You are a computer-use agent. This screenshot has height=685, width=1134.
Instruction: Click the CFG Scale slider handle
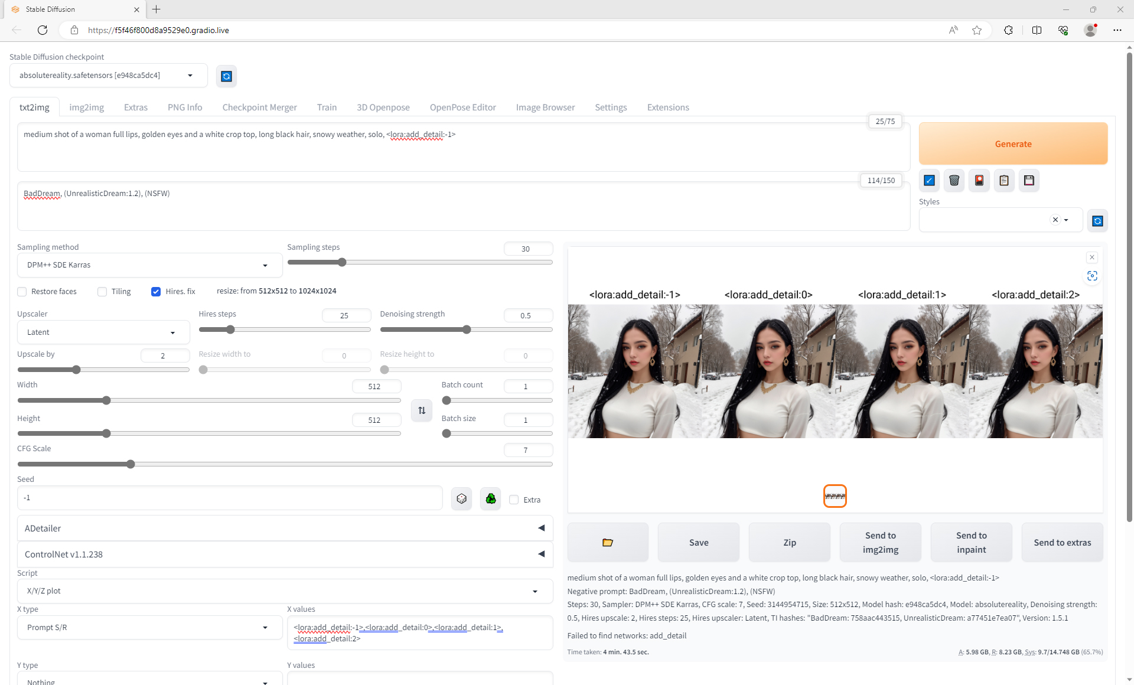click(x=131, y=464)
